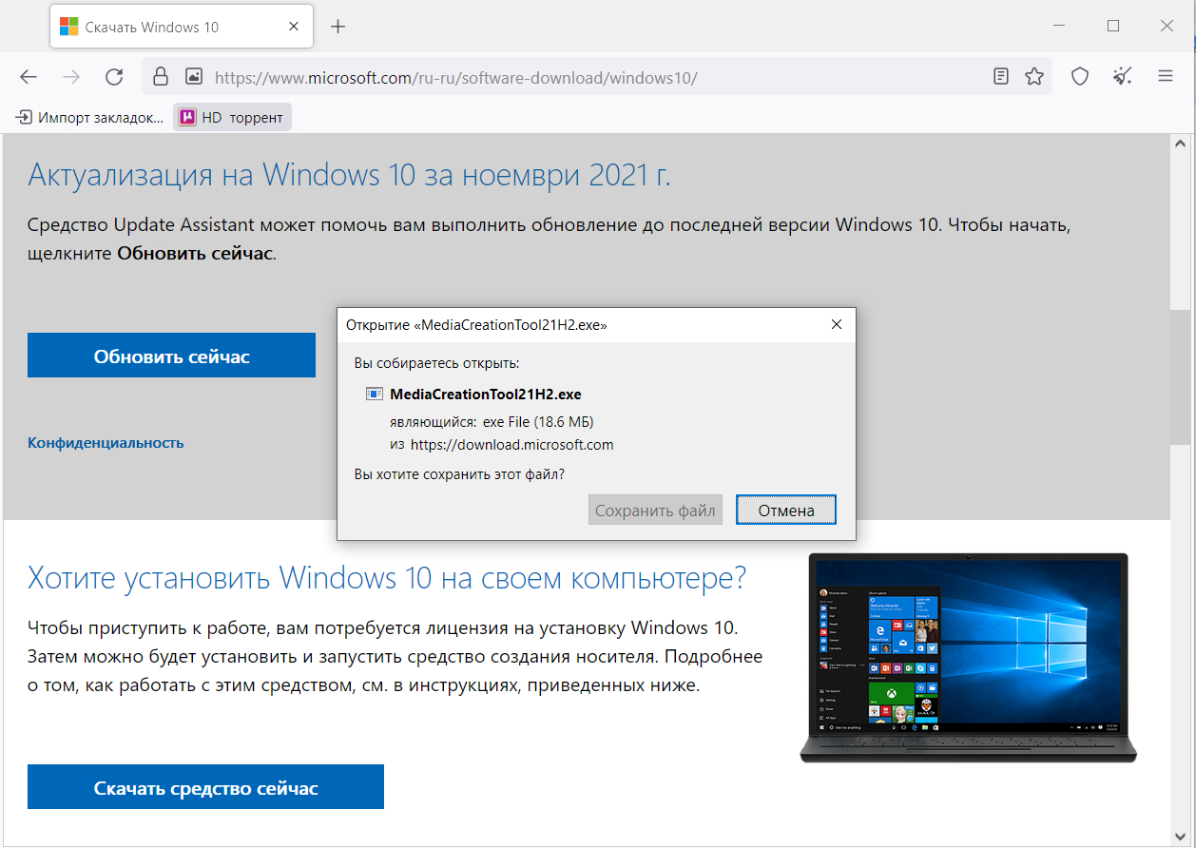Viewport: 1196px width, 848px height.
Task: Open the browser hamburger menu
Action: 1166,77
